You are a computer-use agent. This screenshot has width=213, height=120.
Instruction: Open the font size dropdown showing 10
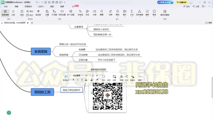(x=87, y=75)
